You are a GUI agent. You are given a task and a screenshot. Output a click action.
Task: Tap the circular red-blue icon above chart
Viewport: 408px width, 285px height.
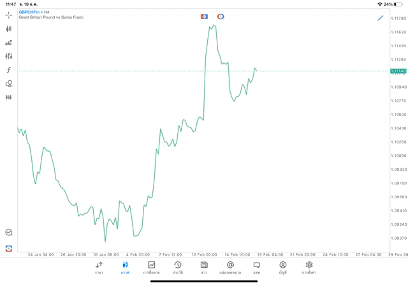click(221, 17)
